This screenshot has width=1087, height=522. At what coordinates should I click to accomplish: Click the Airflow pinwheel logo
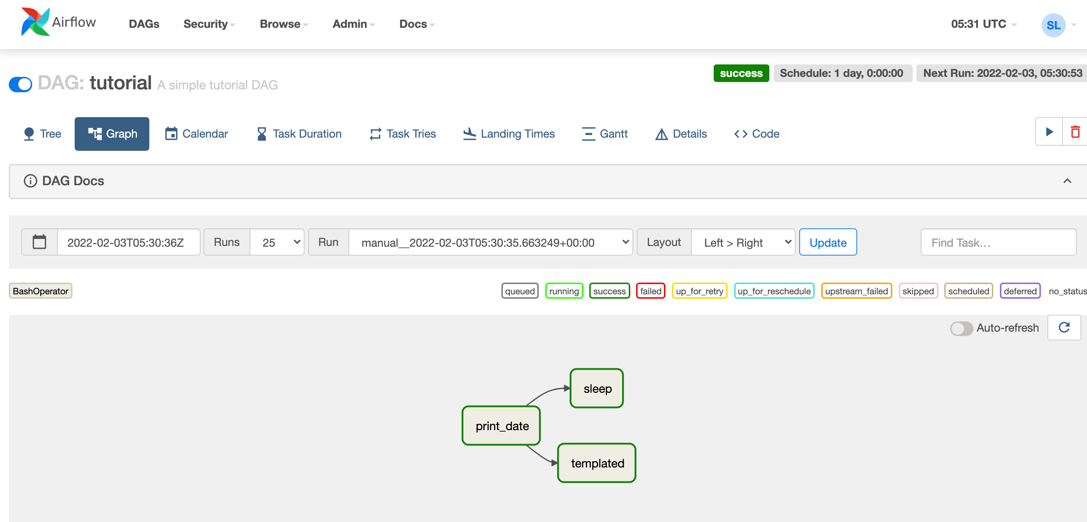point(36,22)
